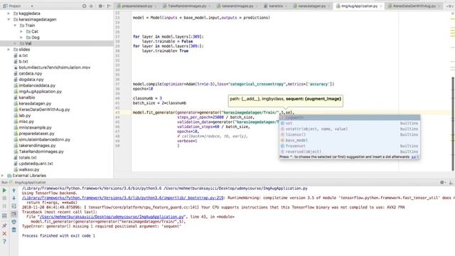
Task: Open help via question mark icon
Action: coord(4,242)
